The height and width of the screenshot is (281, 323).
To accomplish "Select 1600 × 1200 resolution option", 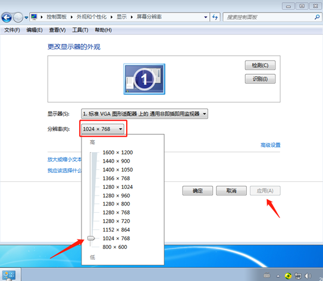I will 118,153.
